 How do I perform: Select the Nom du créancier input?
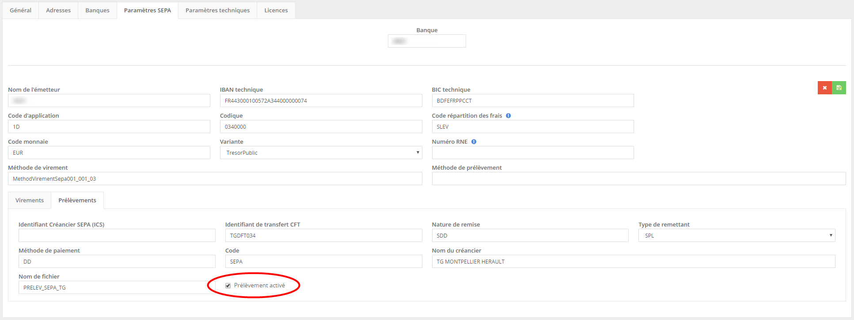633,261
